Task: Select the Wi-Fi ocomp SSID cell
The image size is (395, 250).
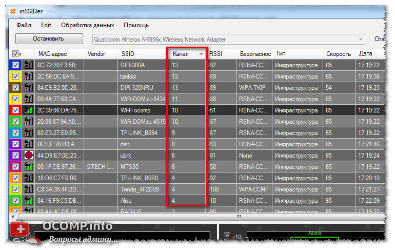Action: pyautogui.click(x=143, y=110)
